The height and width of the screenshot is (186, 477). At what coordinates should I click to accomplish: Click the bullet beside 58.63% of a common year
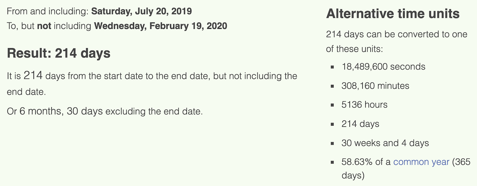[332, 163]
